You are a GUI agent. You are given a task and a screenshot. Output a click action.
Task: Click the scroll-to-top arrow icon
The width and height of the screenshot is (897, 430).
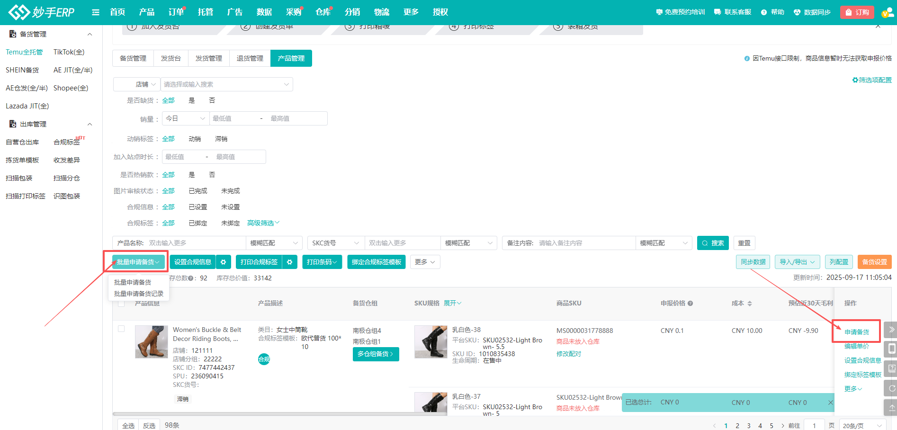tap(891, 407)
